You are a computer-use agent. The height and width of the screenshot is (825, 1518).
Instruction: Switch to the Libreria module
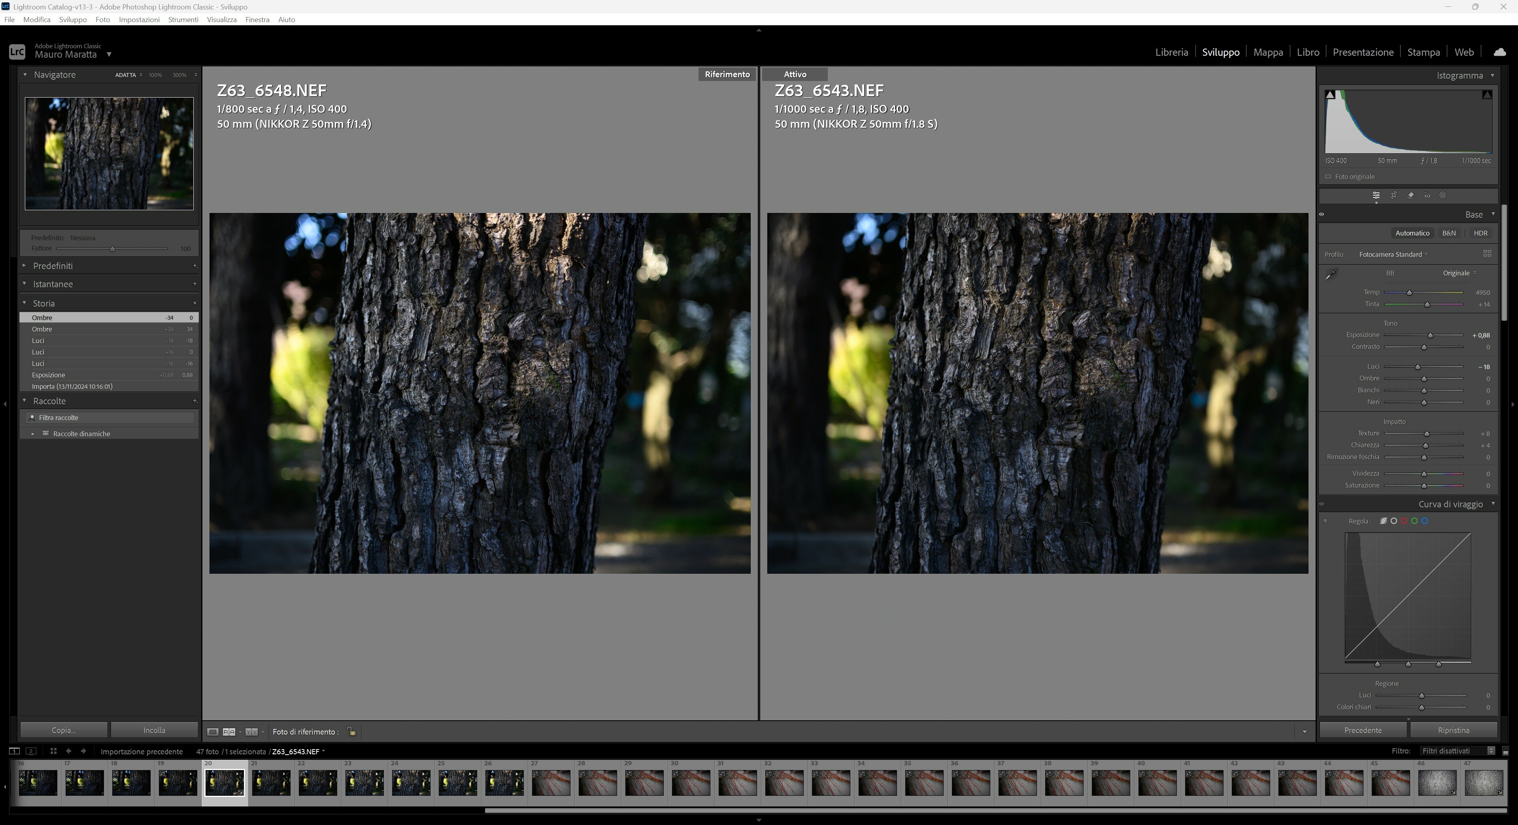(x=1171, y=52)
